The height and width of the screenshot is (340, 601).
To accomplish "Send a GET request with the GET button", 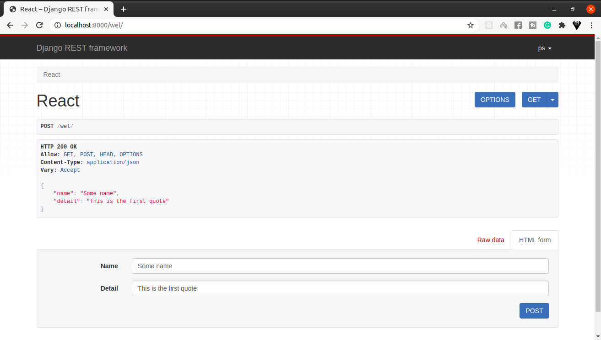I will pyautogui.click(x=534, y=100).
